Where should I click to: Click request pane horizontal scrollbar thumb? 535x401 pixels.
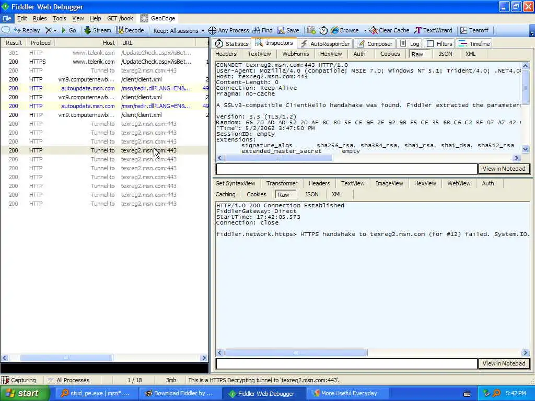[x=279, y=158]
